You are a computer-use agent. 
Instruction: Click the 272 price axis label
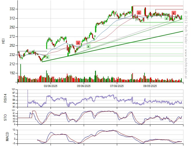coord(12,37)
